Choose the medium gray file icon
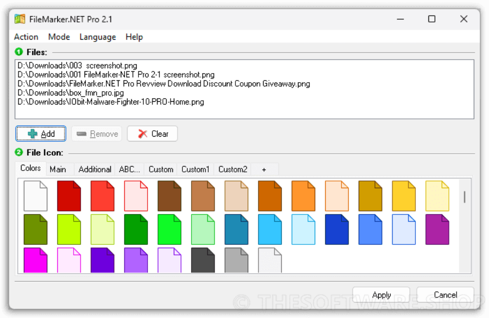Image resolution: width=489 pixels, height=318 pixels. tap(236, 260)
